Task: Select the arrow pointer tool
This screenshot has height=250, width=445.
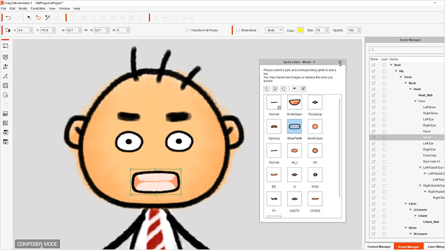Action: click(28, 19)
